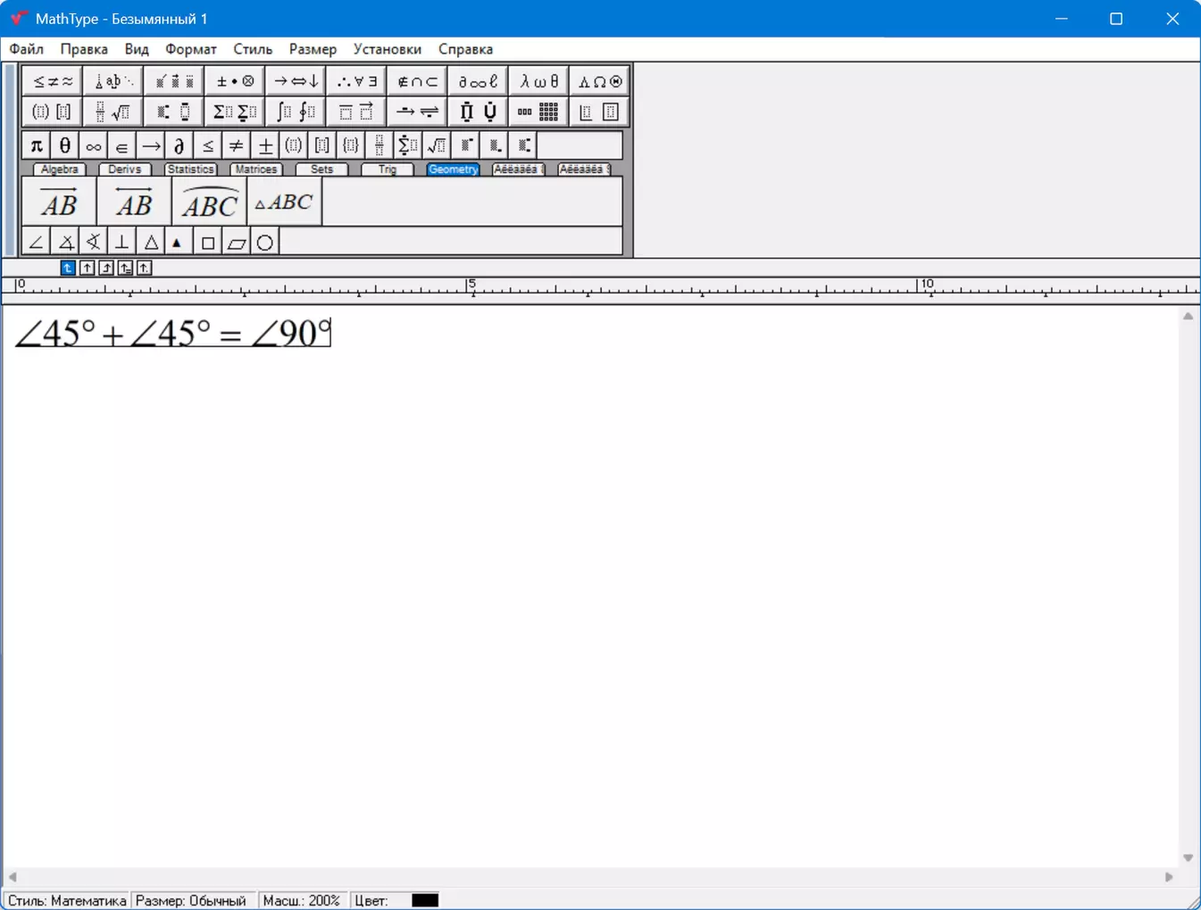Insert the square symbol
Viewport: 1201px width, 910px height.
(x=208, y=242)
